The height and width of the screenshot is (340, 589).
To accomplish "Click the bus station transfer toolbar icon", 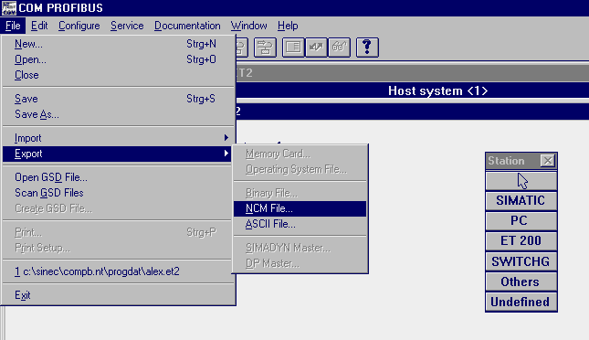I will [x=265, y=48].
